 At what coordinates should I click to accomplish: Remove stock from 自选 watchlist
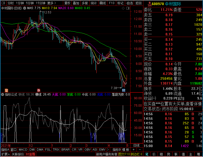pos(129,3)
